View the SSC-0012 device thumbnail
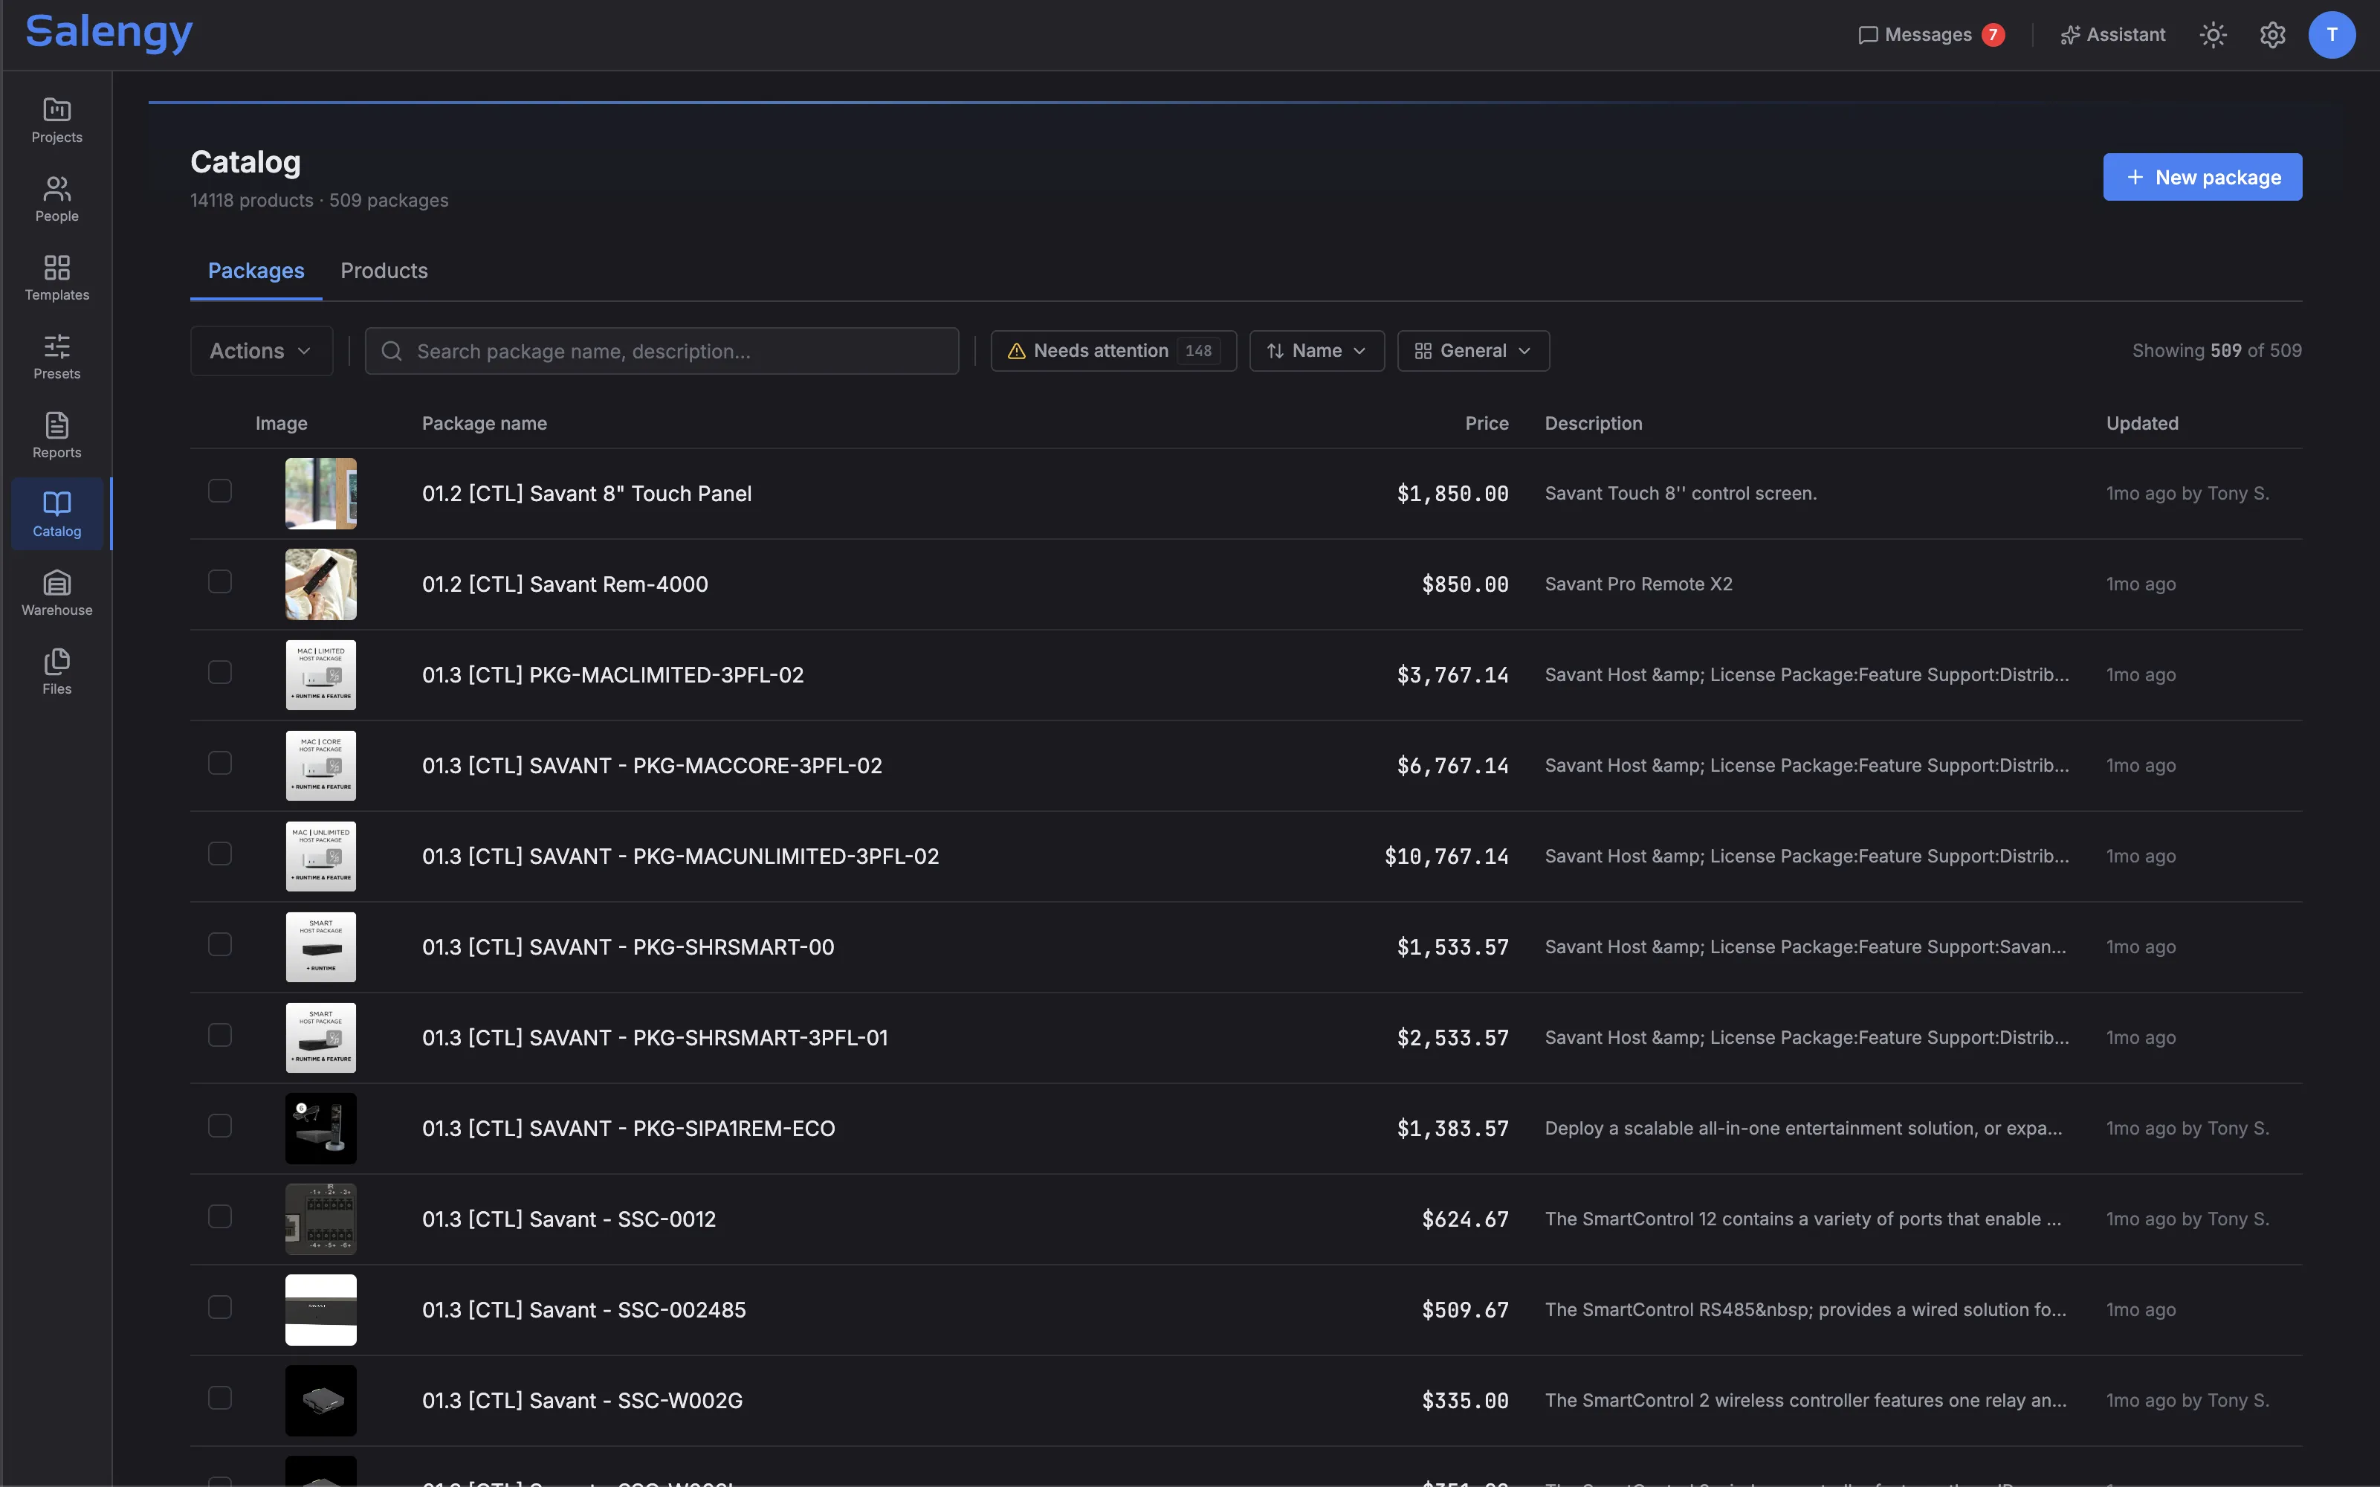This screenshot has width=2380, height=1487. click(320, 1219)
